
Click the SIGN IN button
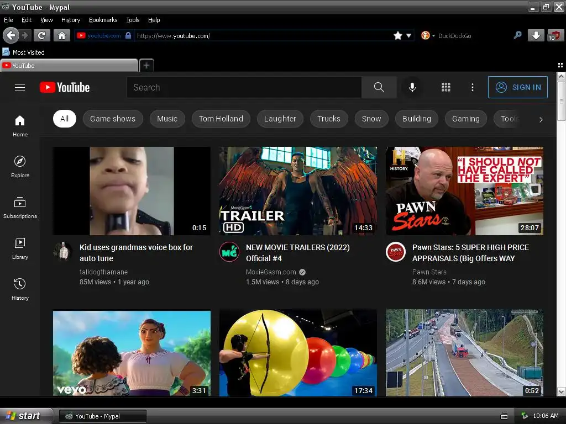[x=517, y=87]
